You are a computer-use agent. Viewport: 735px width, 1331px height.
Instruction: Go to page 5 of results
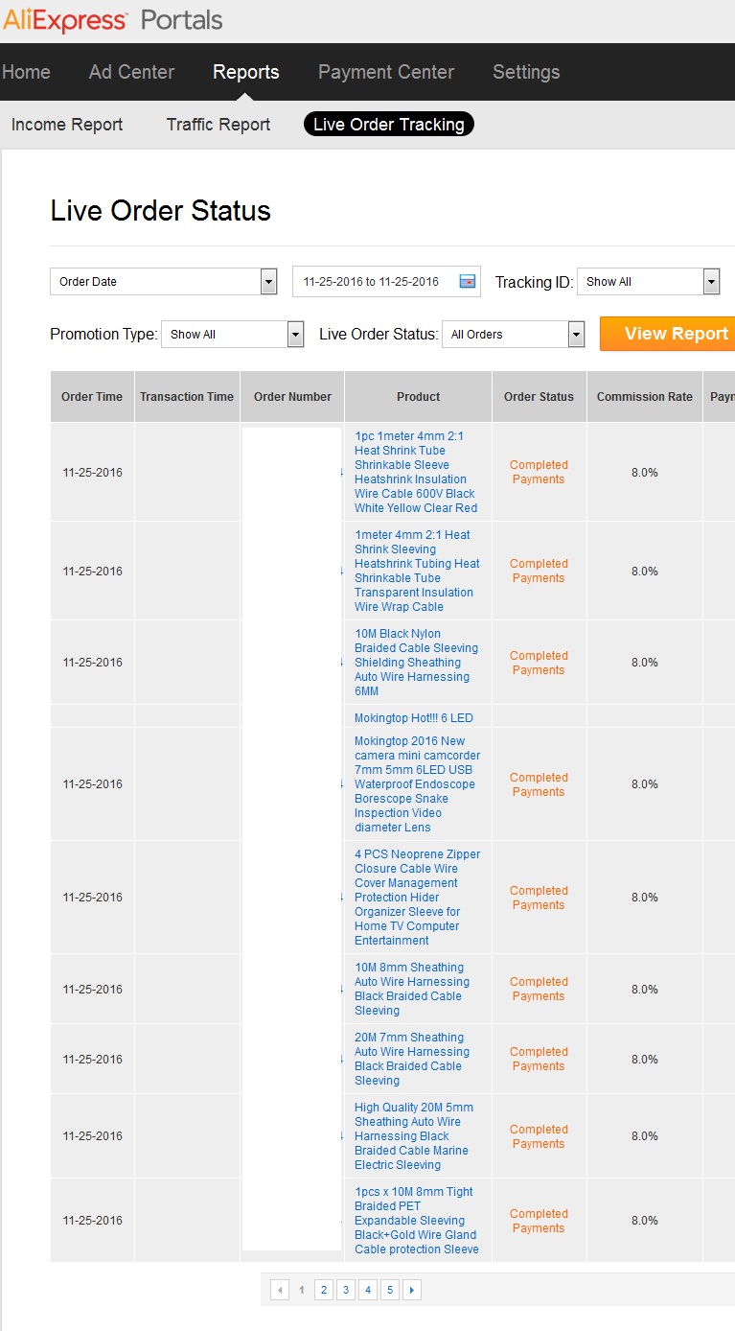(390, 1290)
